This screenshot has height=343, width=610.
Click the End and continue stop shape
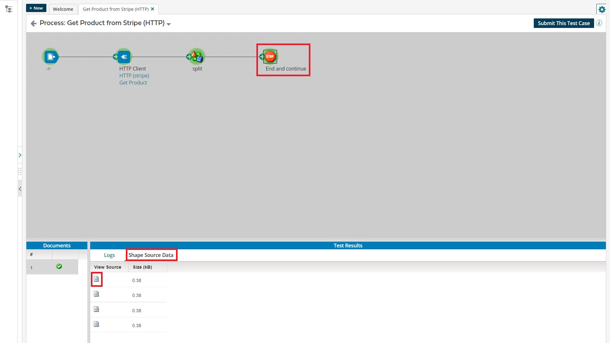[x=270, y=57]
